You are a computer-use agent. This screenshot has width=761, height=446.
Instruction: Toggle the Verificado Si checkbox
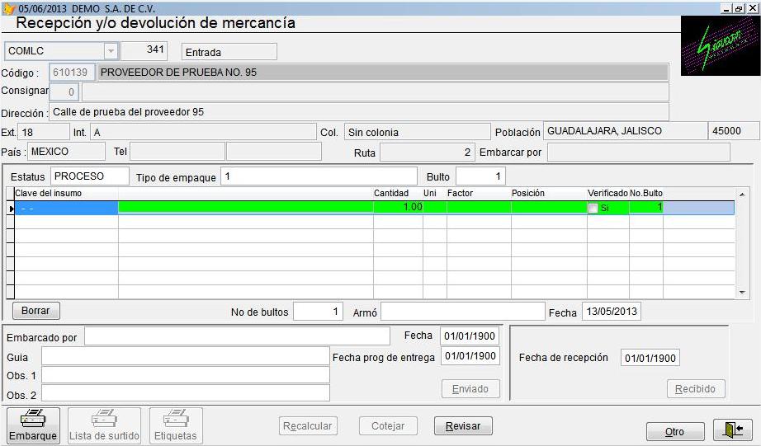(x=593, y=209)
